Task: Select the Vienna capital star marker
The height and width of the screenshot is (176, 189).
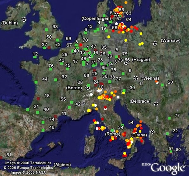Action: [x=136, y=78]
